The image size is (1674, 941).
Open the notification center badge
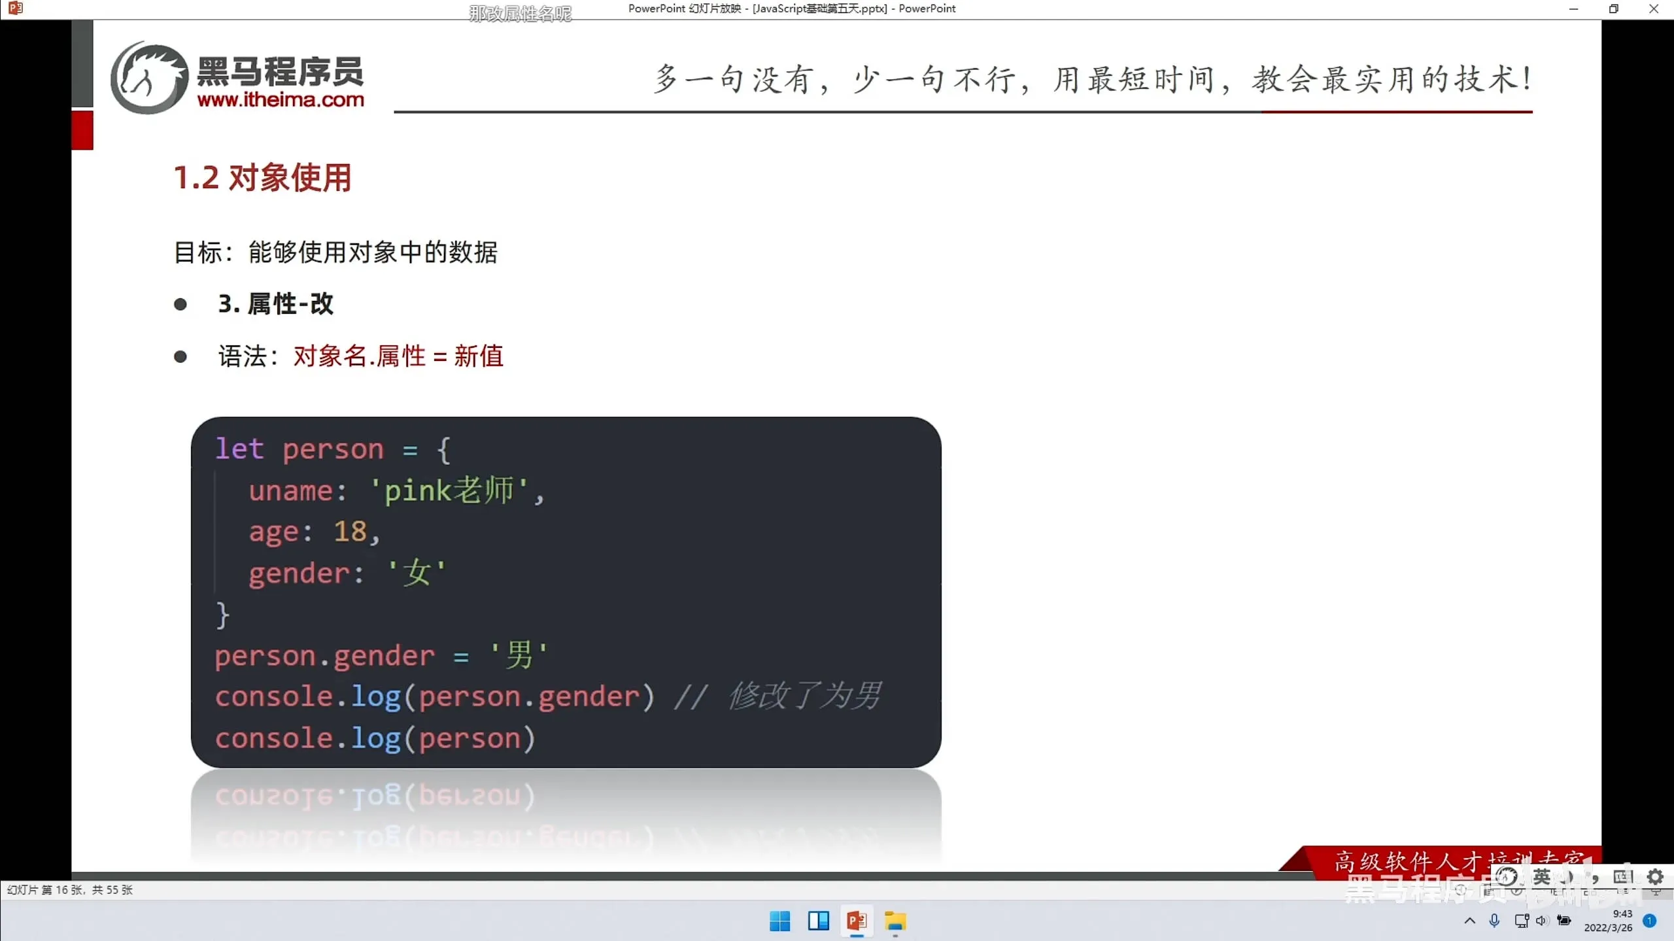1650,921
